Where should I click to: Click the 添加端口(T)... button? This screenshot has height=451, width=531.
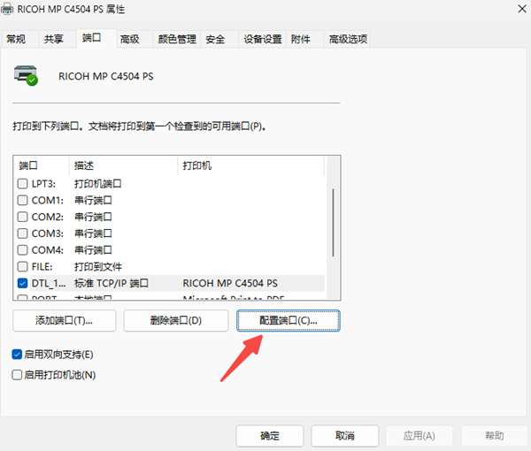pyautogui.click(x=65, y=320)
